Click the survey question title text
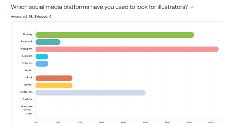The height and width of the screenshot is (127, 231). pyautogui.click(x=99, y=7)
